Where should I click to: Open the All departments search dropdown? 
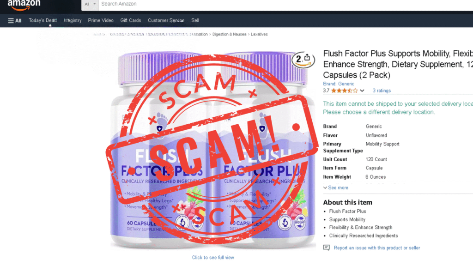tap(90, 4)
